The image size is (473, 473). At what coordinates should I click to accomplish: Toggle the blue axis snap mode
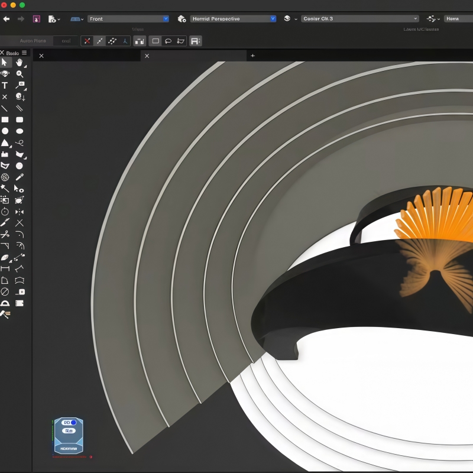pyautogui.click(x=125, y=41)
